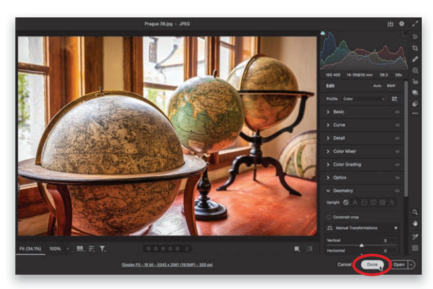Click the save image icon at top
Screen dimensions: 433x289
coord(390,24)
